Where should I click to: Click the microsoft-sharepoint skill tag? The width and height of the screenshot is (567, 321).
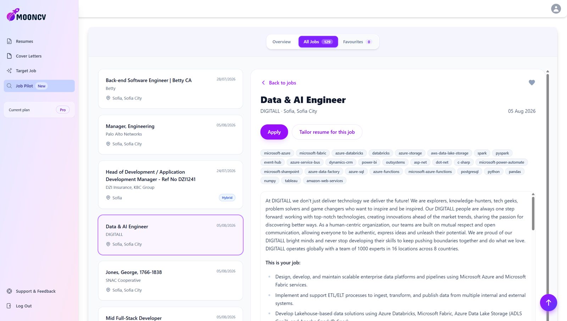282,171
